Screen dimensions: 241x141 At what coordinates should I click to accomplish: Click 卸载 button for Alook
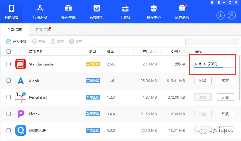point(225,81)
